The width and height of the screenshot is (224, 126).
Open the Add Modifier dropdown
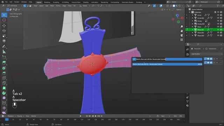pyautogui.click(x=206, y=54)
